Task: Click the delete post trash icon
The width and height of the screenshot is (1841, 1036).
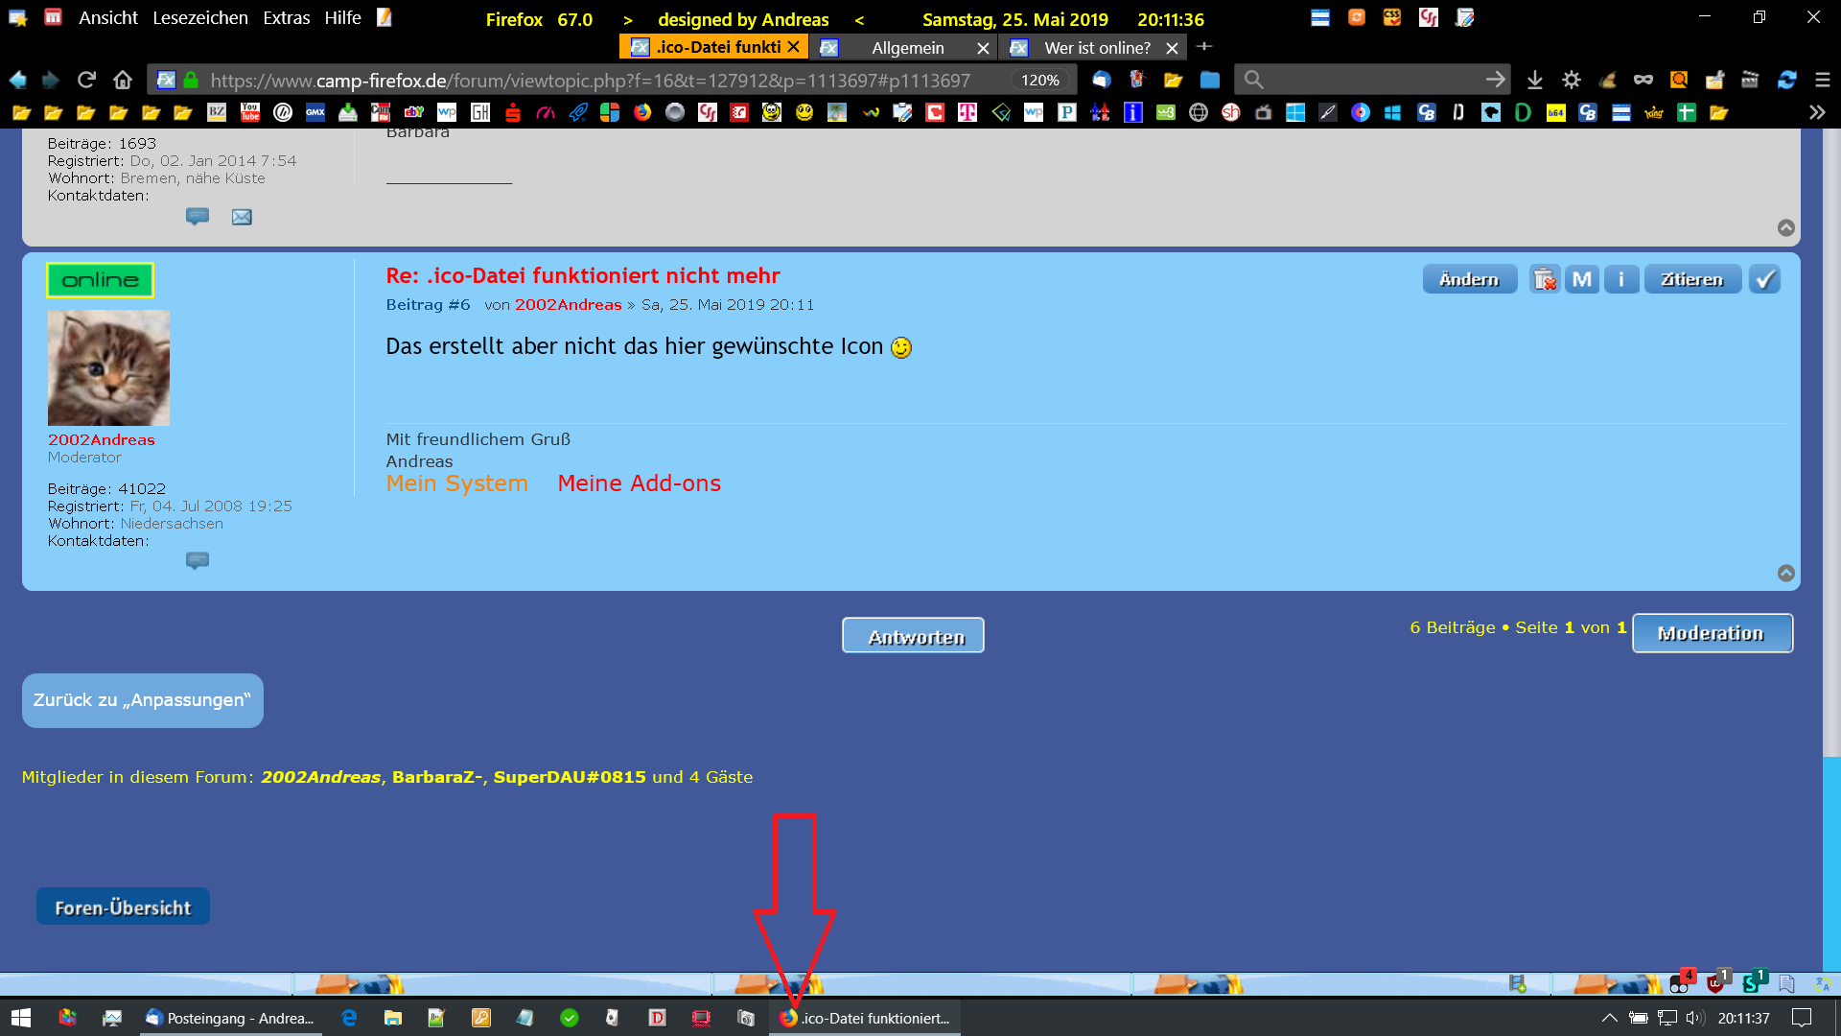Action: (x=1544, y=279)
